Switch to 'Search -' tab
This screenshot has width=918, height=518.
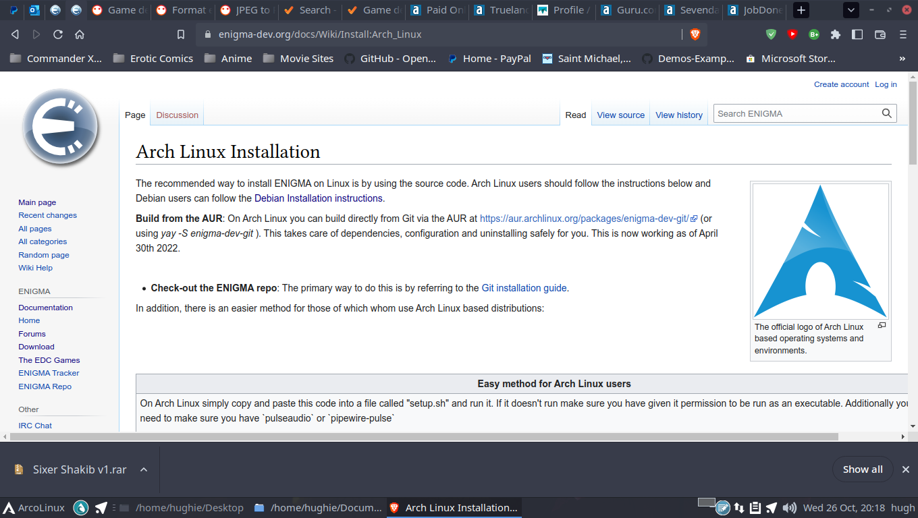309,10
